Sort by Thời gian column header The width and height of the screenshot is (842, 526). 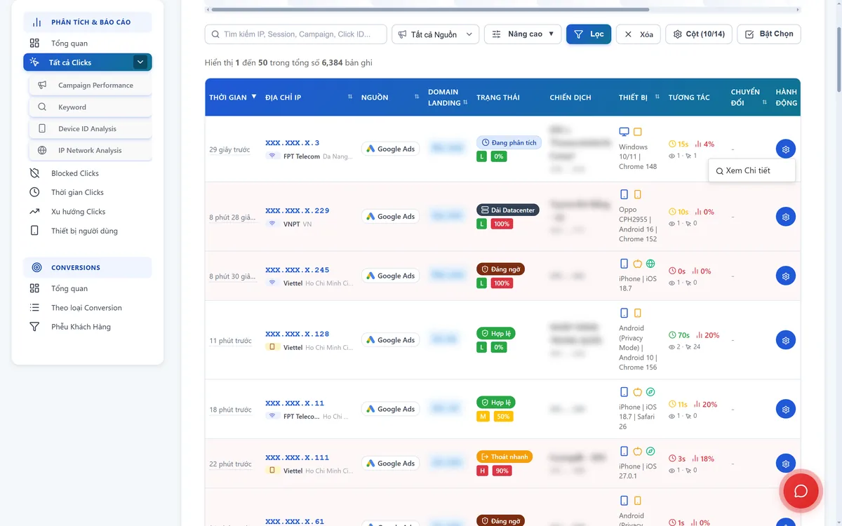(x=233, y=97)
